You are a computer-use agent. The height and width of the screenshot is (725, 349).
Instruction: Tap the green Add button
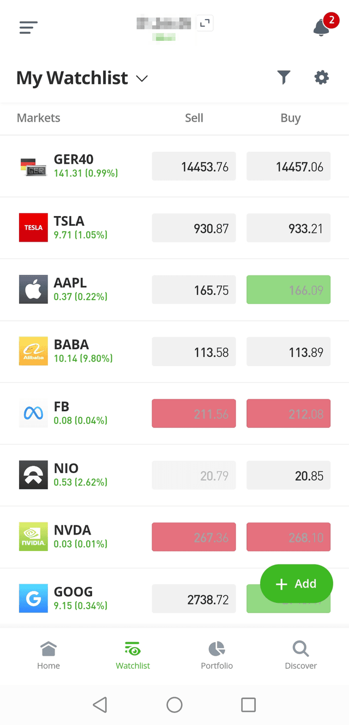coord(296,584)
